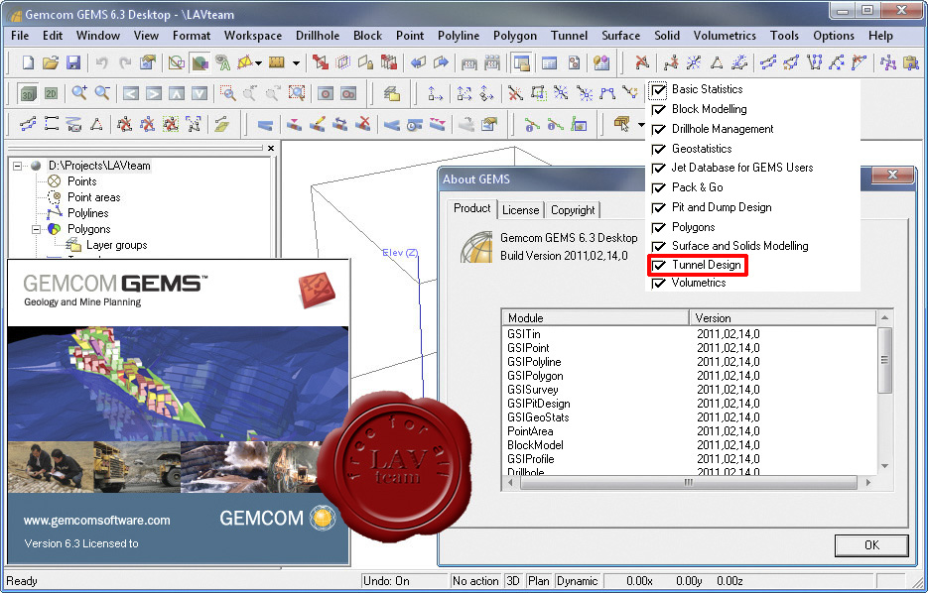Toggle the Block Modelling checkbox

(x=658, y=110)
